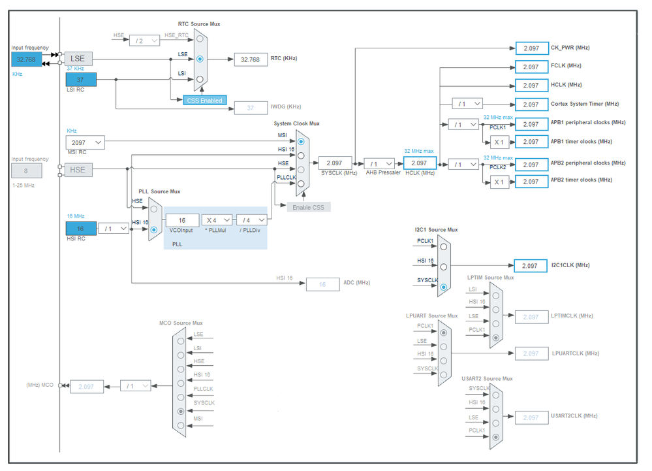Click the 'RTC Source Mux' label
This screenshot has width=652, height=471.
click(x=199, y=24)
